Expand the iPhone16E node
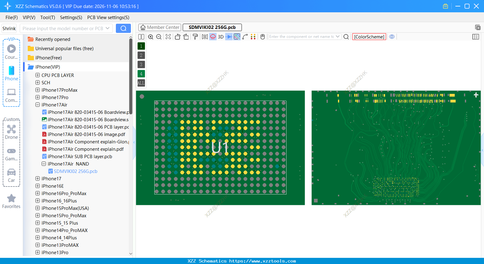 38,186
